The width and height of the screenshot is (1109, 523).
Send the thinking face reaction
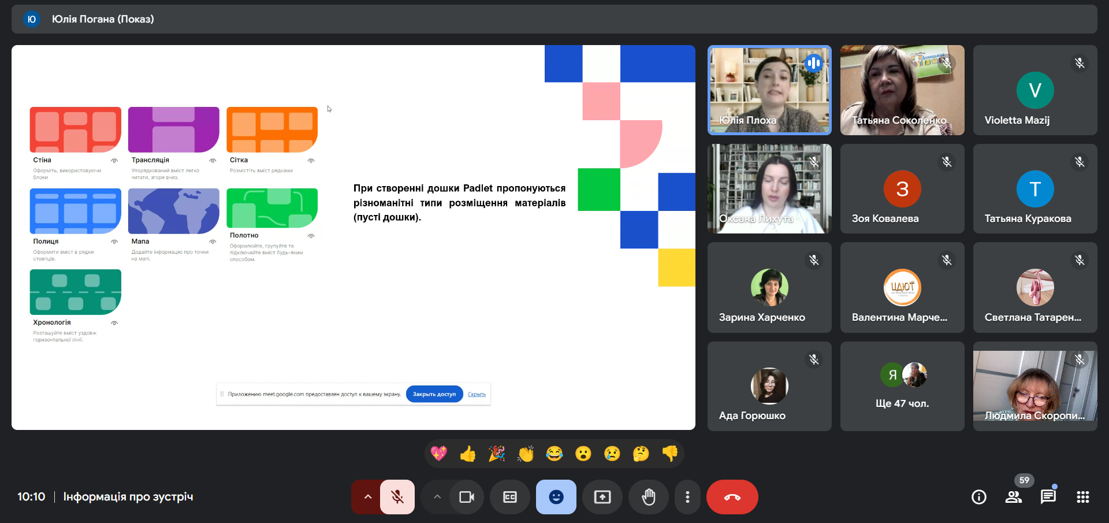click(641, 454)
